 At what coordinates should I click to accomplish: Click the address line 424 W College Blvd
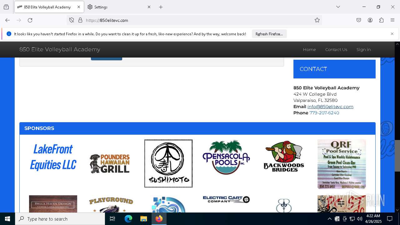click(x=315, y=94)
